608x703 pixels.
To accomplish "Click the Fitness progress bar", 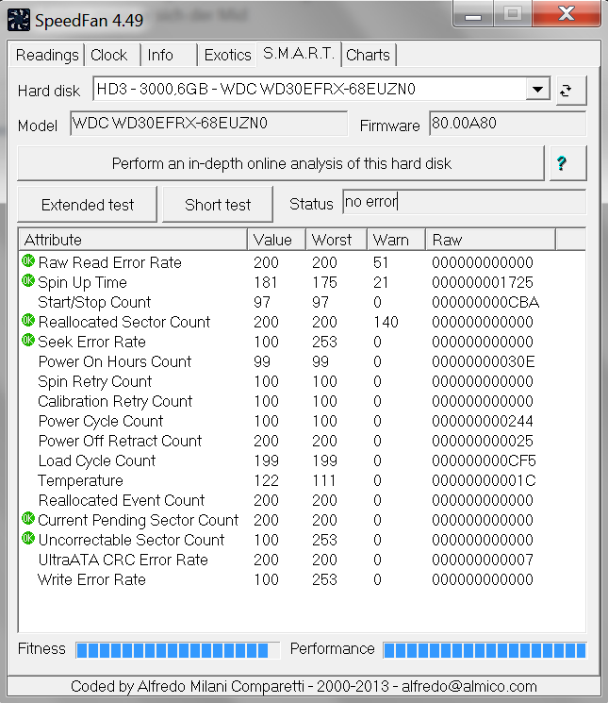I will coord(178,650).
